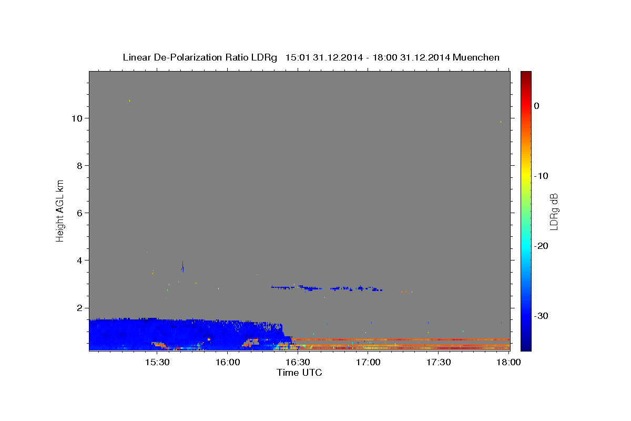Click the "LDRg dB" colorbar label
Screen dimensions: 631x421
(x=554, y=211)
